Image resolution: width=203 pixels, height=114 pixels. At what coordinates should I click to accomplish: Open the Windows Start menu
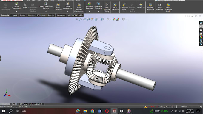pyautogui.click(x=4, y=111)
